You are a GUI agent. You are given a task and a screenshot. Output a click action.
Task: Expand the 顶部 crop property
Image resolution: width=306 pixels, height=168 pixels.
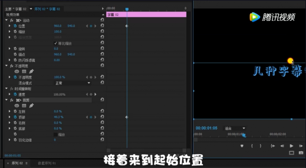pyautogui.click(x=10, y=117)
